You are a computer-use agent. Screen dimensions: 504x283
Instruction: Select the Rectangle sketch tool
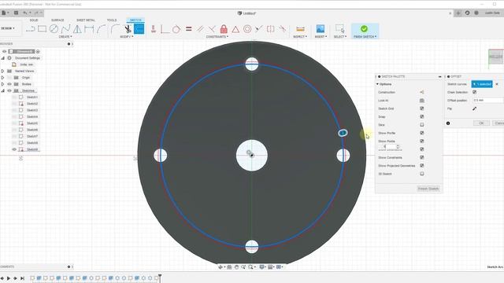tap(42, 29)
